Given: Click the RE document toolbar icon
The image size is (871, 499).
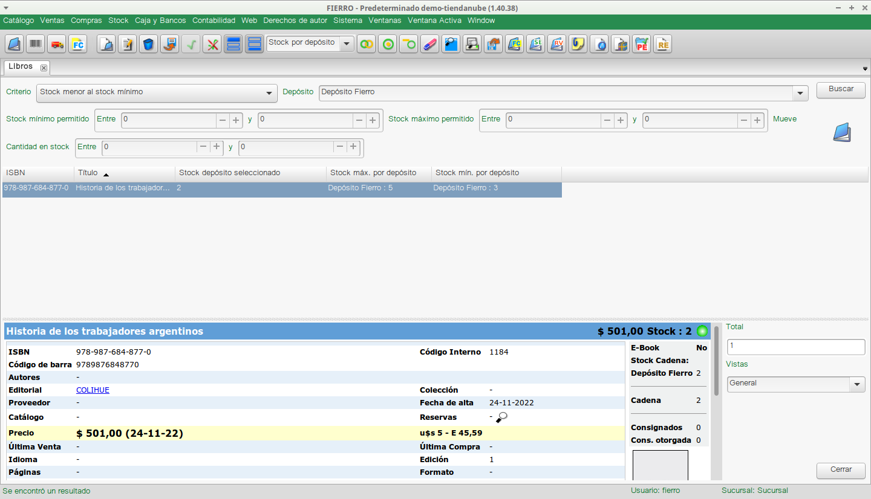Looking at the screenshot, I should (662, 44).
